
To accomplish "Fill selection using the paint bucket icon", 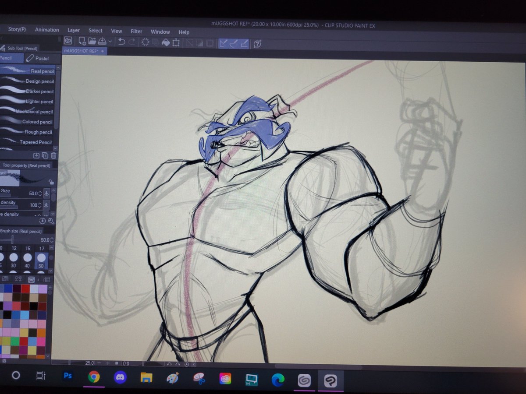I will click(x=166, y=42).
